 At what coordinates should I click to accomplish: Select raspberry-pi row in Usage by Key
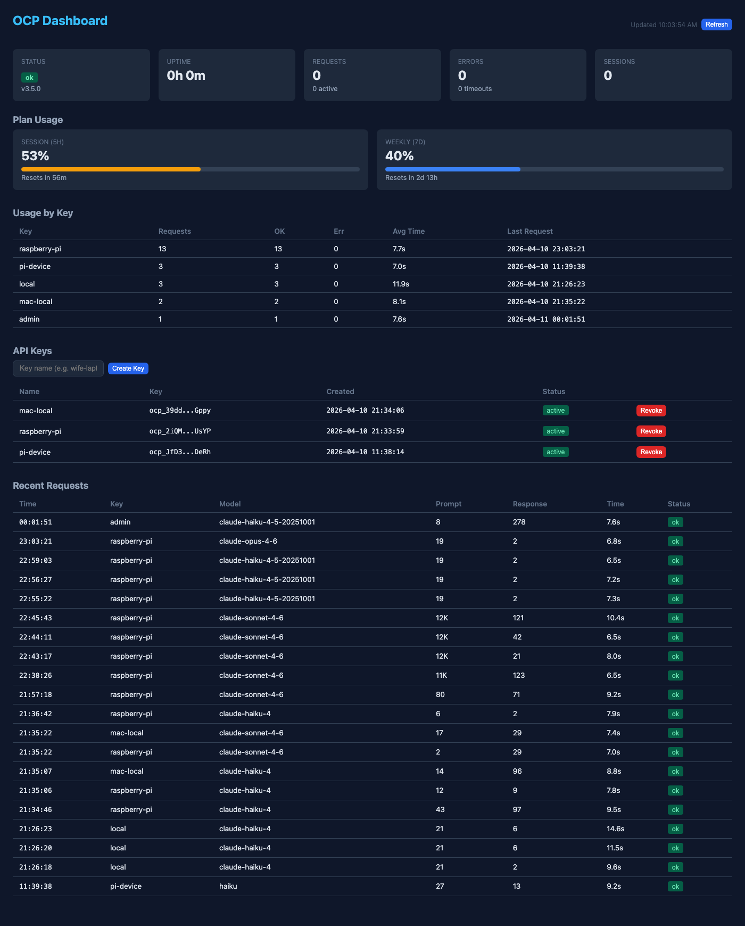click(372, 249)
